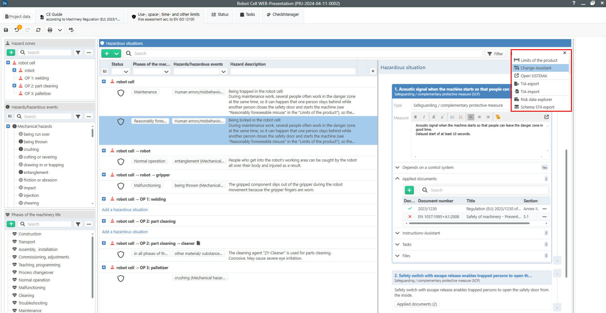This screenshot has width=606, height=313.
Task: Expand the Instructions-Assistant section
Action: [x=397, y=233]
